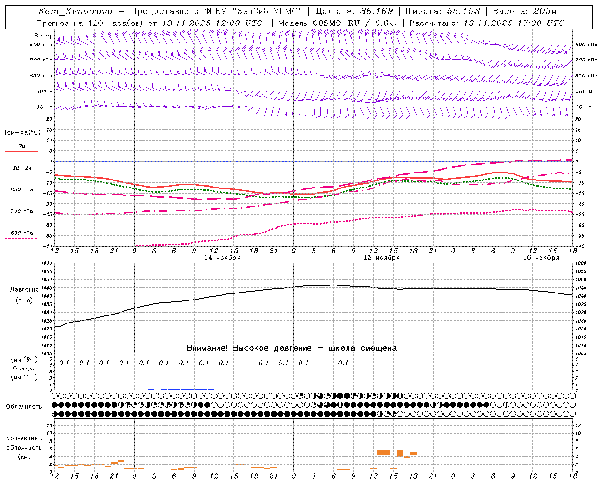
Task: Click the (мм/3ч.) precipitation unit label
Action: pyautogui.click(x=24, y=360)
